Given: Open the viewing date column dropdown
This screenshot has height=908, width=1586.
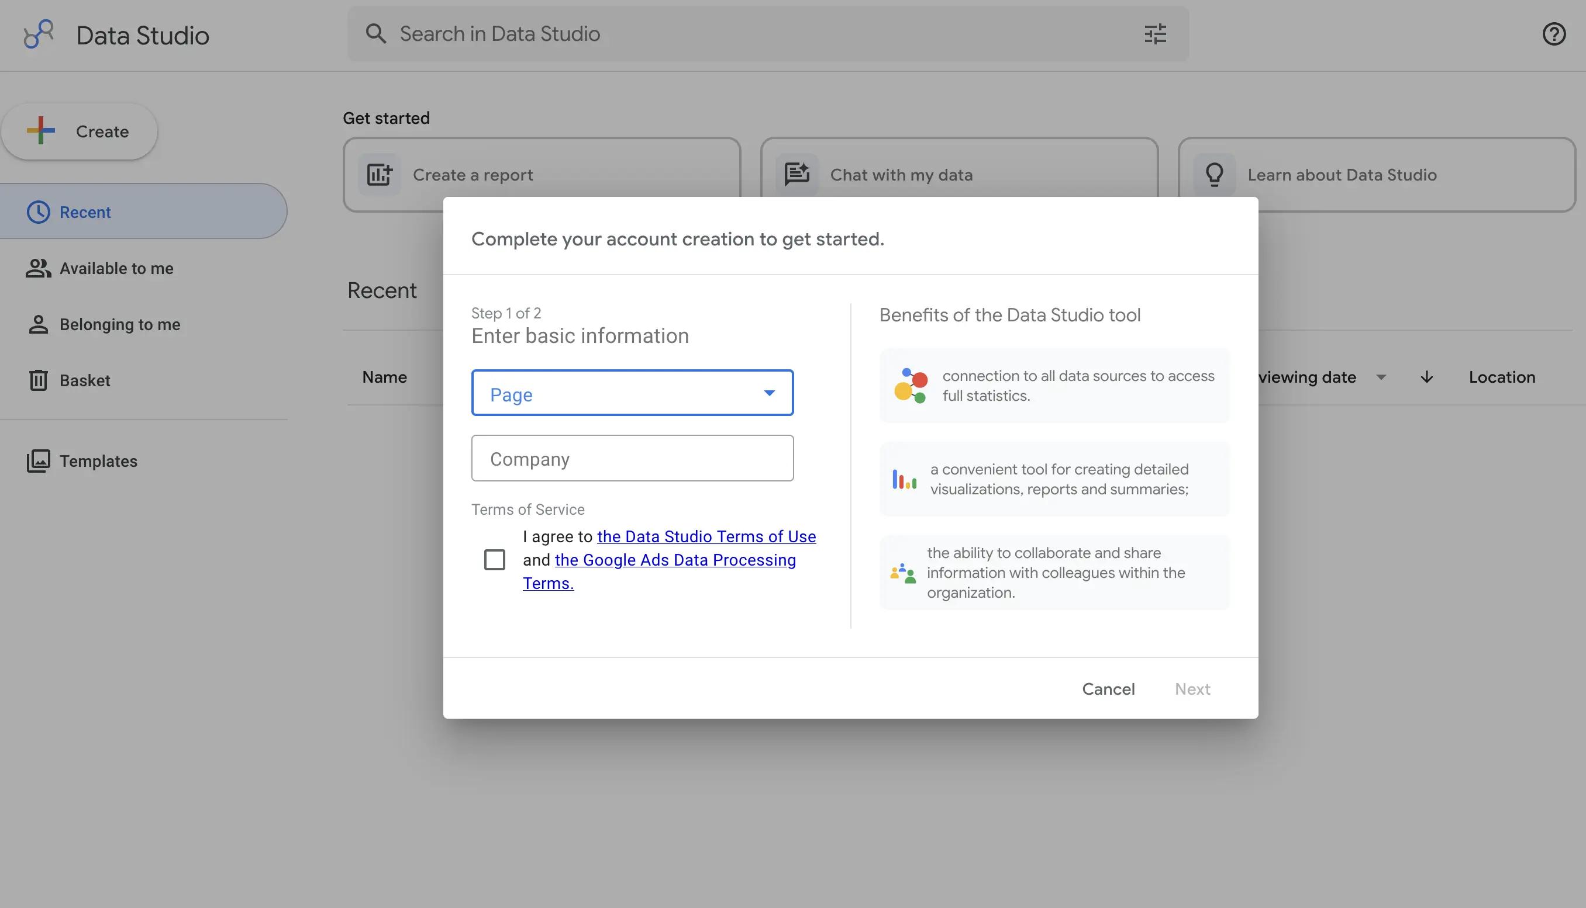Looking at the screenshot, I should click(1381, 377).
